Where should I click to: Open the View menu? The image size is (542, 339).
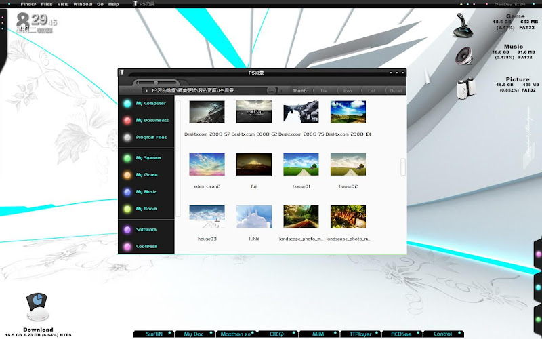coord(63,4)
